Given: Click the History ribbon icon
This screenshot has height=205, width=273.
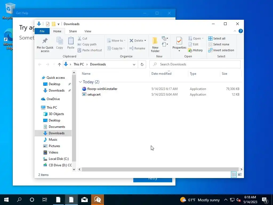Looking at the screenshot, I should coord(190,50).
